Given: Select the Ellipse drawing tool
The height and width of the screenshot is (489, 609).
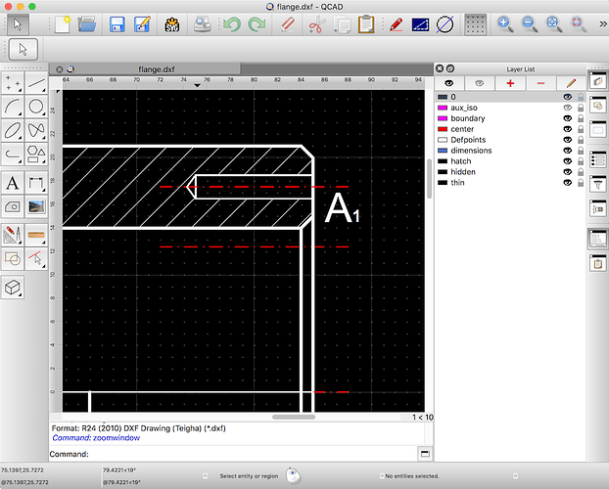Looking at the screenshot, I should (13, 131).
